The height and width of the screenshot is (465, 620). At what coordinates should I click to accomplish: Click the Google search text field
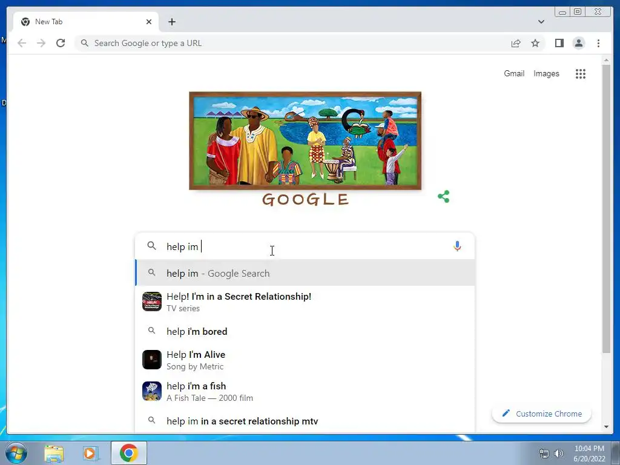(305, 246)
